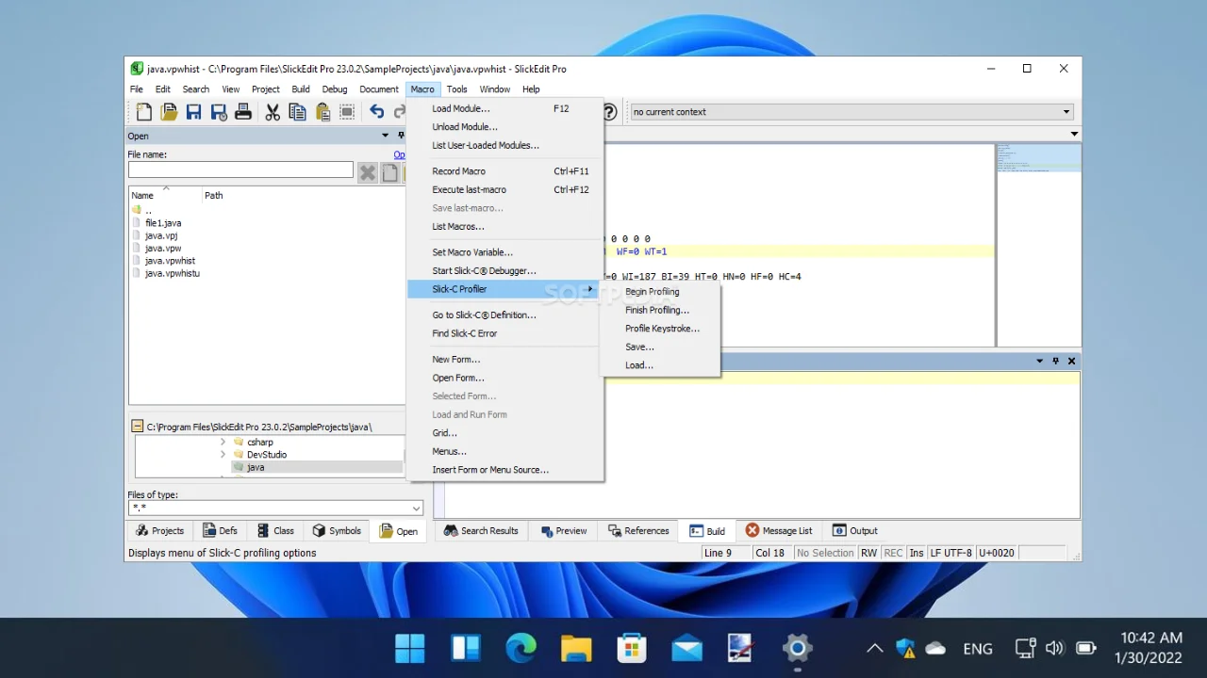Image resolution: width=1207 pixels, height=678 pixels.
Task: Click the LF UTF-8 encoding status entry
Action: pyautogui.click(x=951, y=553)
